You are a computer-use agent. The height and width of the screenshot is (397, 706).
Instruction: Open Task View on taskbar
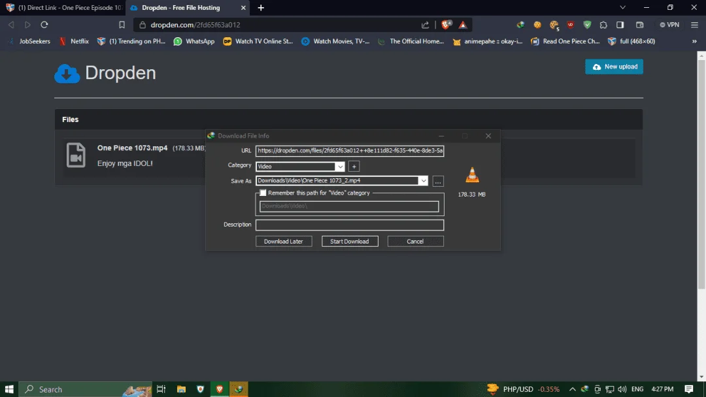161,389
